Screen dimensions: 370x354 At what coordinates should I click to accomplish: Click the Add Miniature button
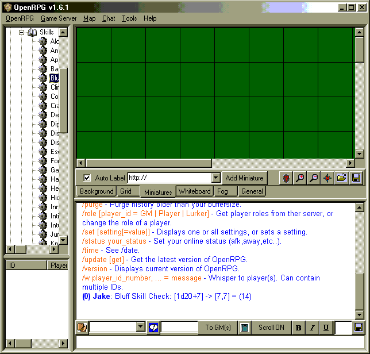(245, 178)
